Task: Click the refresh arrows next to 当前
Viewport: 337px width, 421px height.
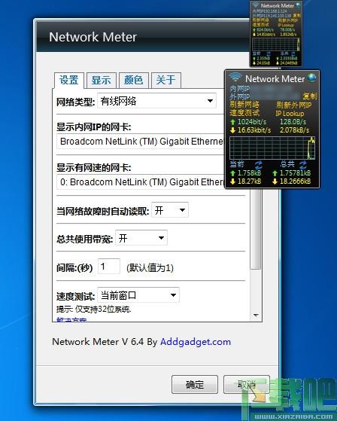Action: [259, 164]
